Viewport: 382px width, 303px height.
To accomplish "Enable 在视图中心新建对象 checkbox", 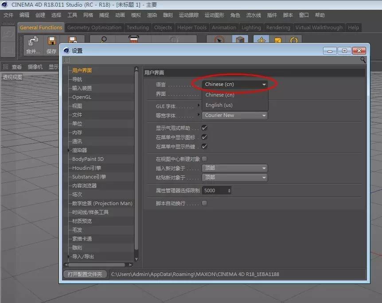I will pyautogui.click(x=204, y=159).
